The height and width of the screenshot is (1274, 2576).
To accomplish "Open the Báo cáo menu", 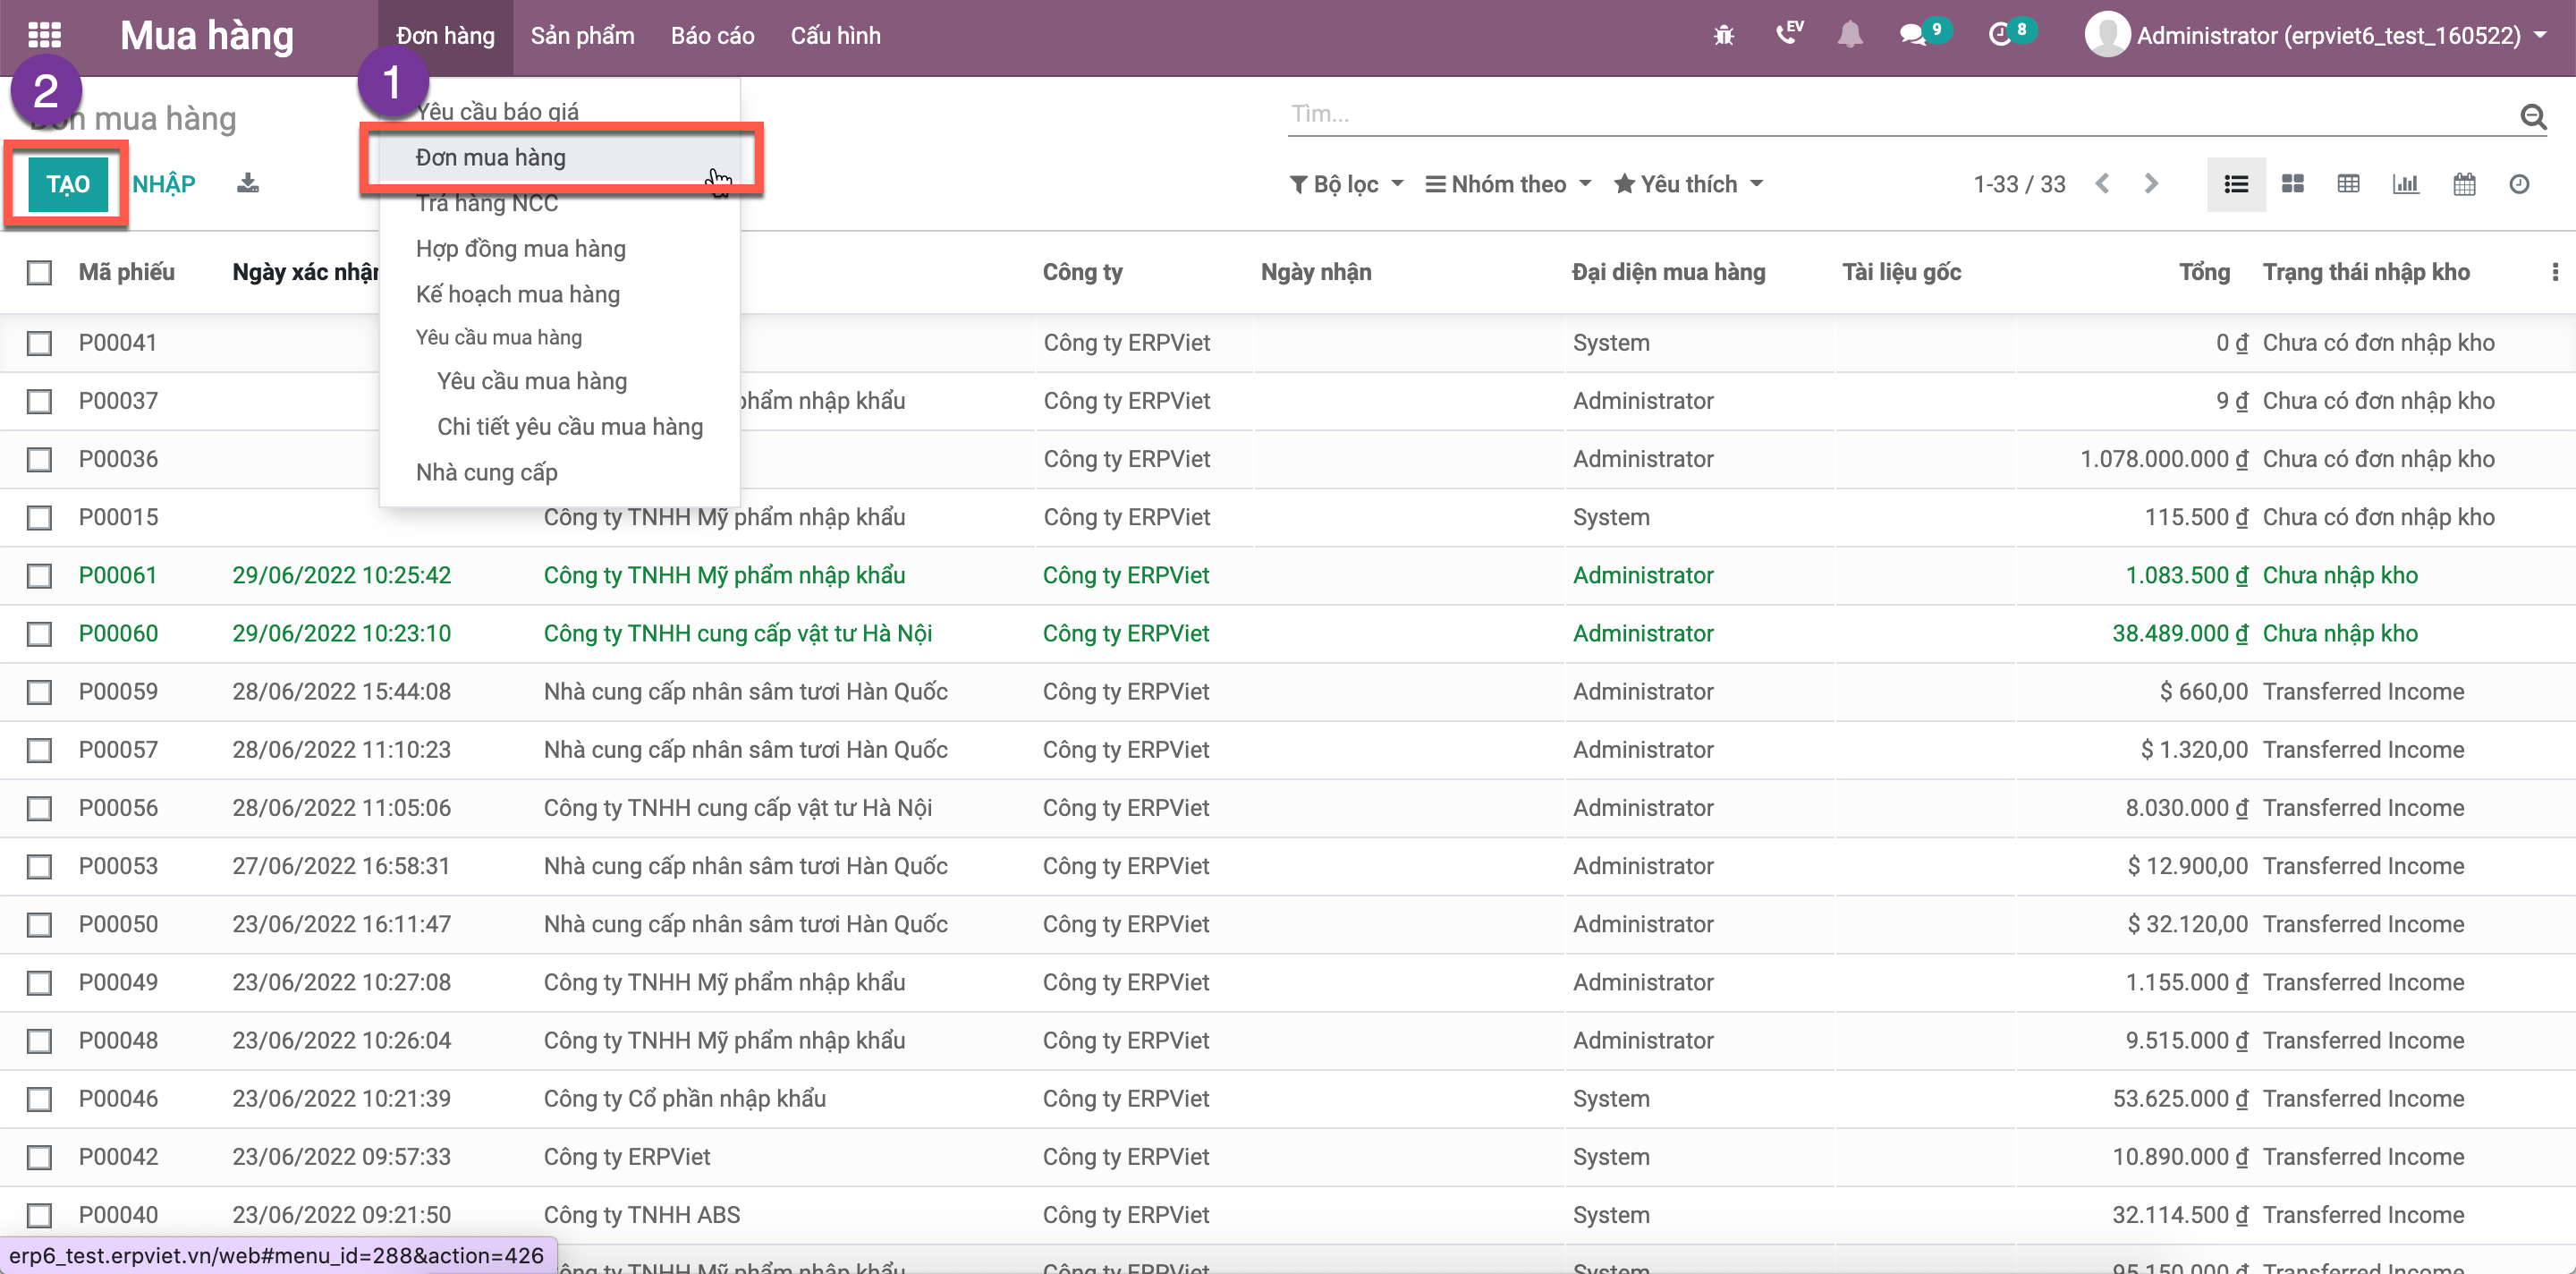I will (x=712, y=36).
